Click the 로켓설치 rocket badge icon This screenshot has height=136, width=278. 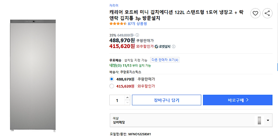[156, 47]
